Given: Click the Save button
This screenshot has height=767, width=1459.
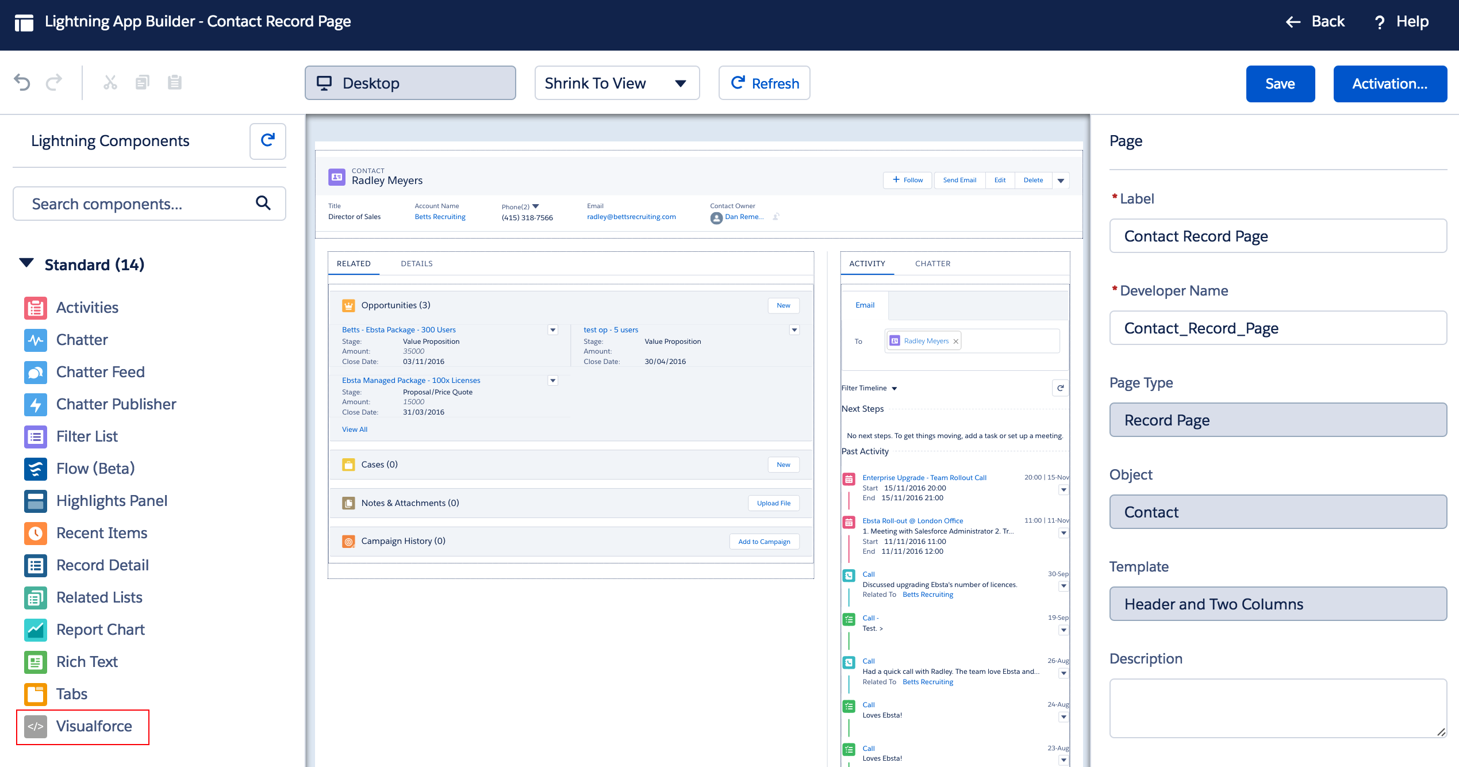Looking at the screenshot, I should [x=1280, y=84].
